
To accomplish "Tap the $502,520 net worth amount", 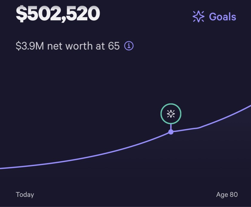I will tap(58, 14).
